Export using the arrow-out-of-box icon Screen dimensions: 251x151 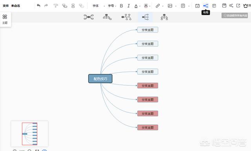[x=238, y=6]
